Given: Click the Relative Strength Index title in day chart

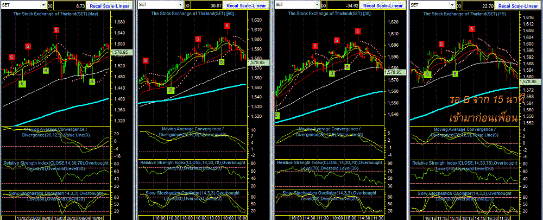Looking at the screenshot, I should (56, 165).
